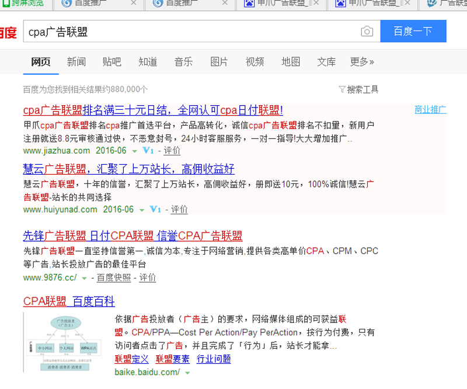Switch to the 知道 tab
This screenshot has width=467, height=389.
click(148, 62)
